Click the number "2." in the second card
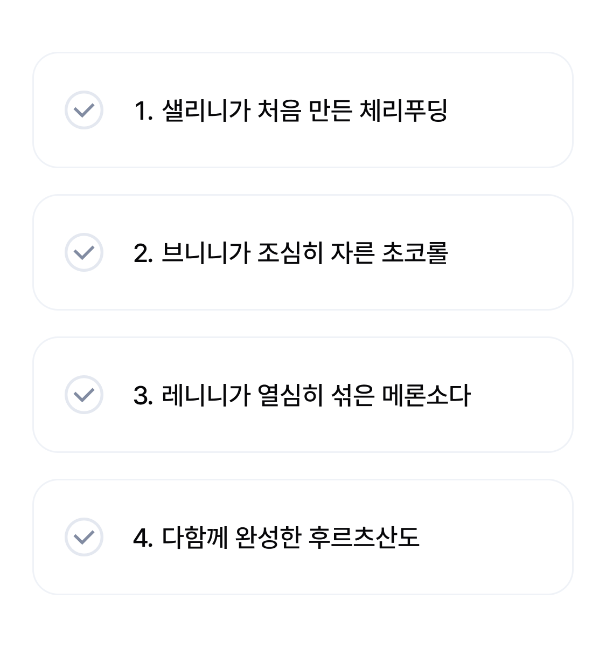This screenshot has width=606, height=647. point(144,253)
